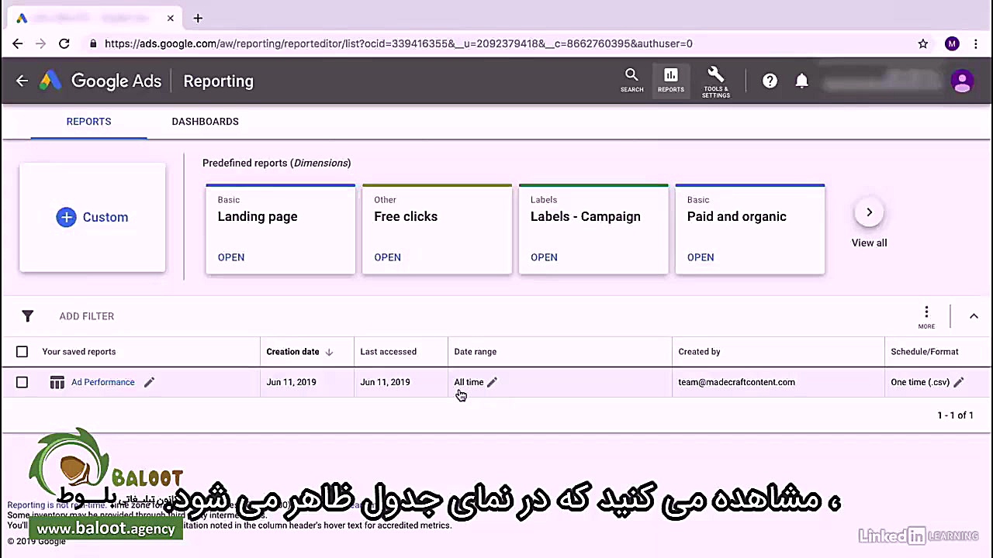This screenshot has height=558, width=993.
Task: Check the Ad Performance row checkbox
Action: click(x=22, y=382)
